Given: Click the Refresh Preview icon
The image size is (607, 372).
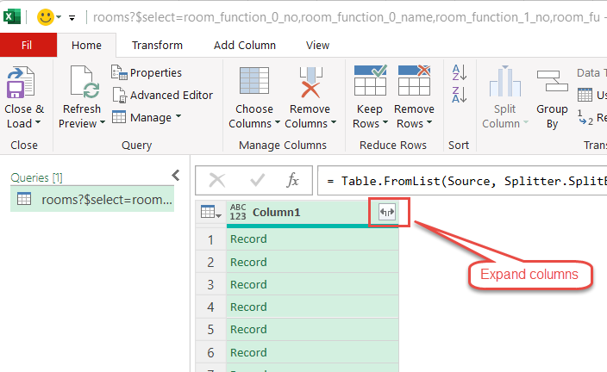Looking at the screenshot, I should (x=81, y=84).
